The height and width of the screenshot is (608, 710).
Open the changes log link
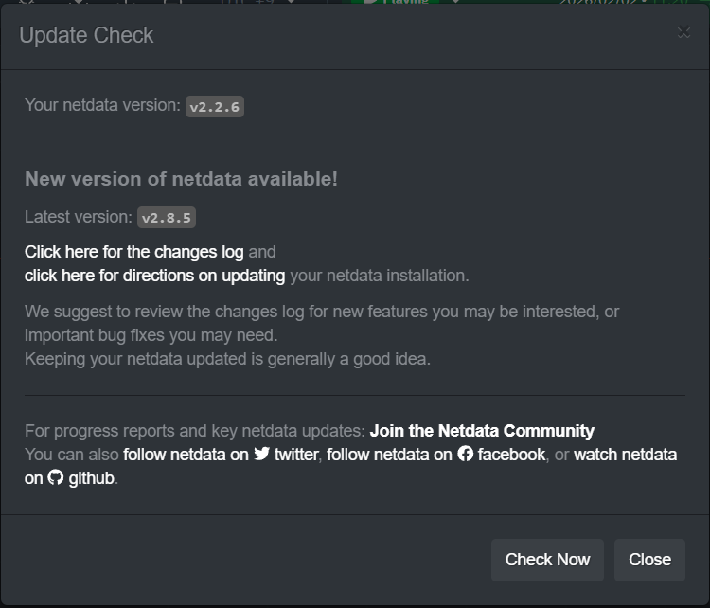click(133, 252)
